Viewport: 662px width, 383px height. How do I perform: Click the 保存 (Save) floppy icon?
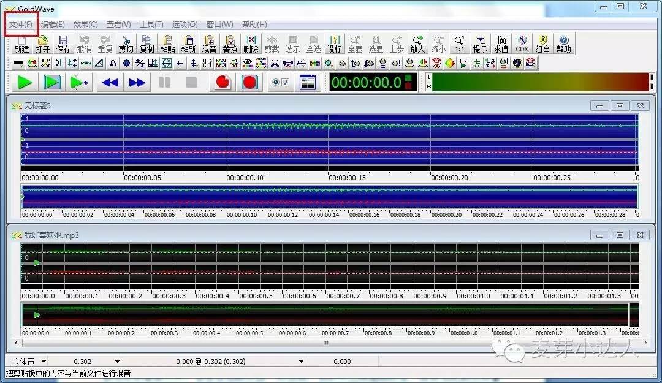tap(63, 44)
